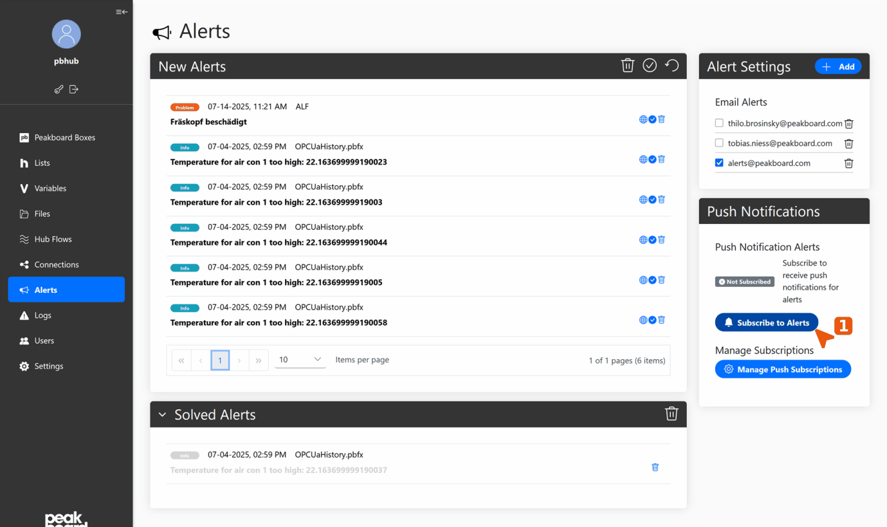Screen dimensions: 887x527
Task: Uncheck alerts@peakboard.com email alert
Action: click(x=718, y=162)
